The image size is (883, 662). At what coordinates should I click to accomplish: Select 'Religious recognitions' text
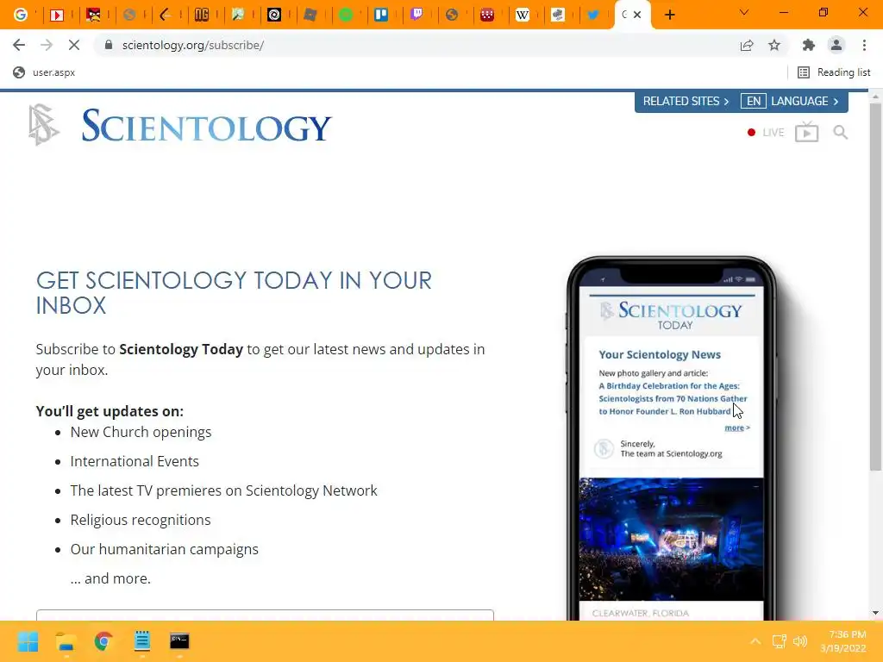point(141,520)
